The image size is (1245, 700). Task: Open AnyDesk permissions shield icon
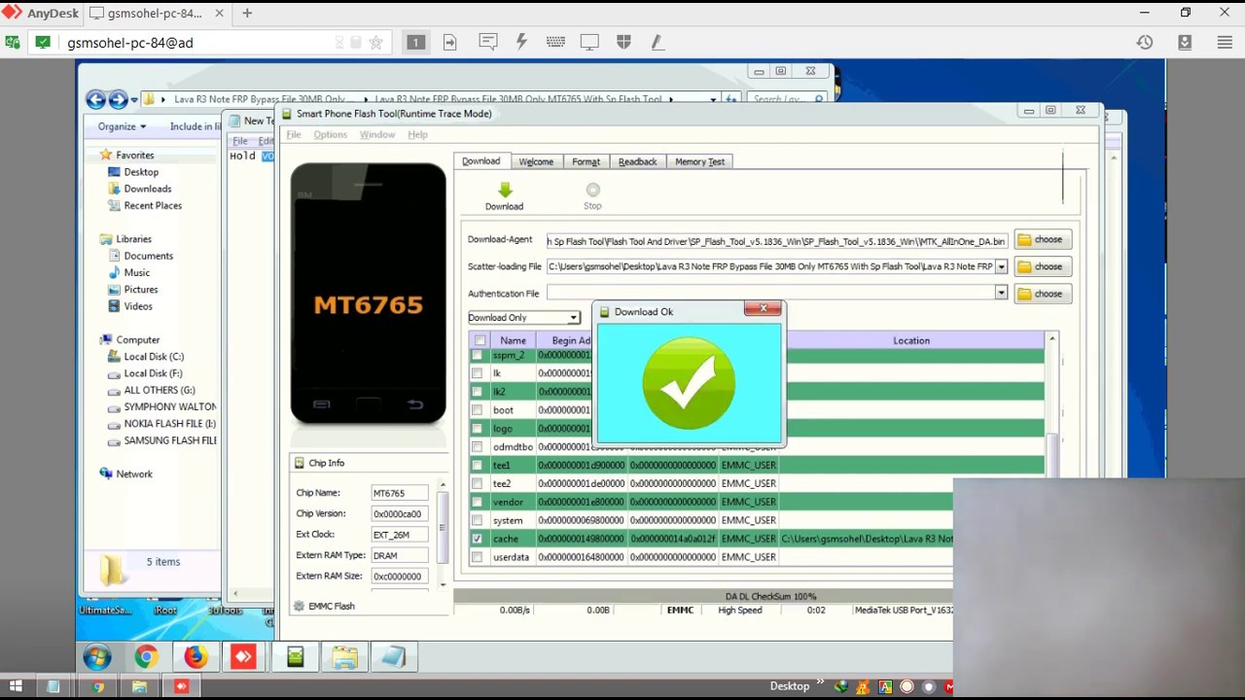(x=623, y=42)
